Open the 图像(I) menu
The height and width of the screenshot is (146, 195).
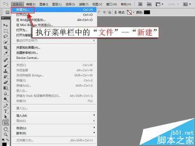coord(44,4)
